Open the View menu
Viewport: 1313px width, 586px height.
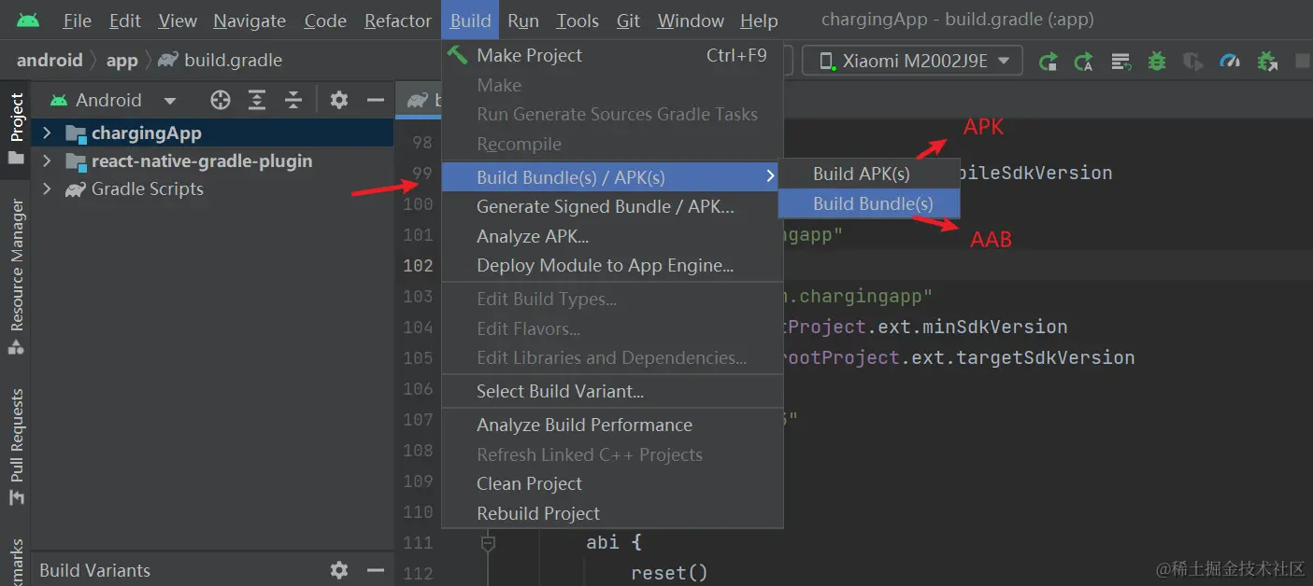point(178,21)
